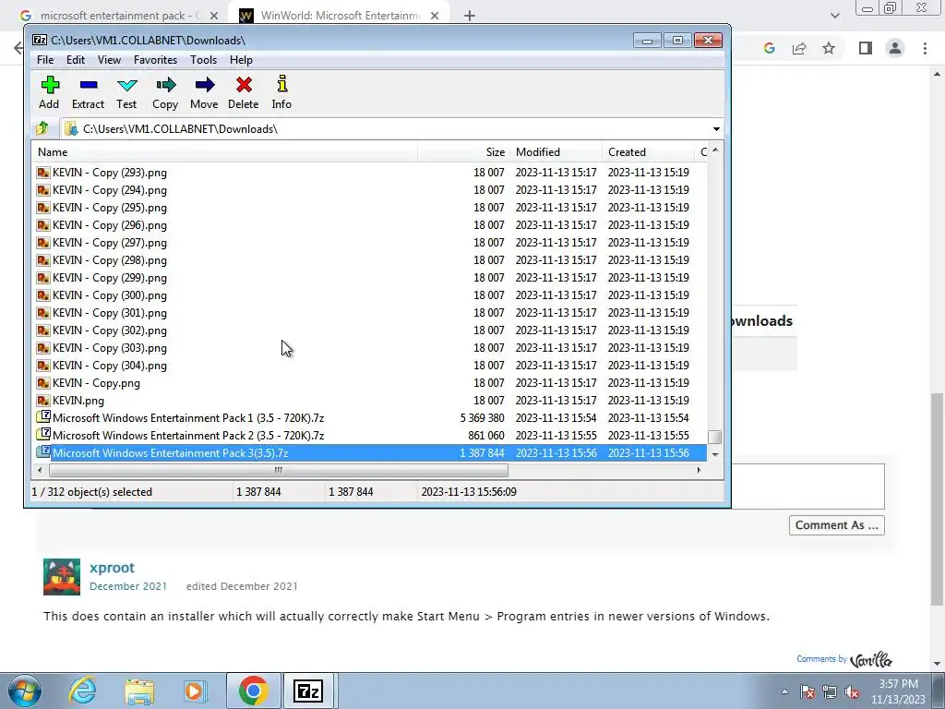Image resolution: width=945 pixels, height=709 pixels.
Task: Select KEVIN - Copy (303).png file
Action: pos(110,347)
